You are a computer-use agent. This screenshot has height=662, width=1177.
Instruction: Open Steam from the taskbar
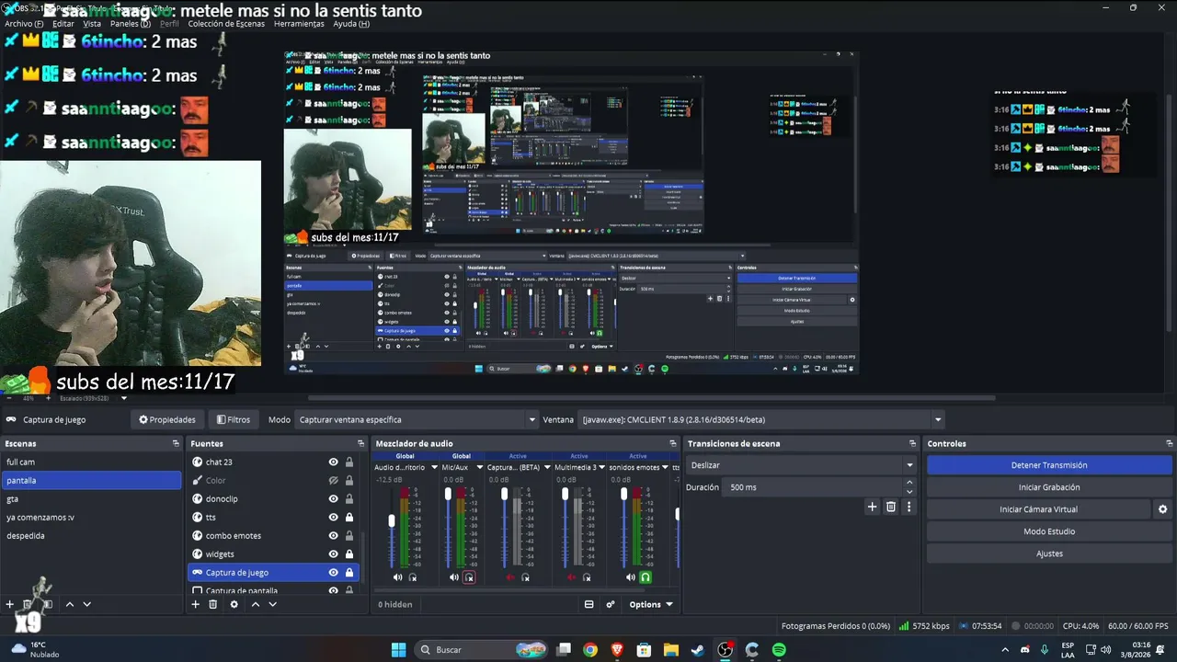pos(698,650)
